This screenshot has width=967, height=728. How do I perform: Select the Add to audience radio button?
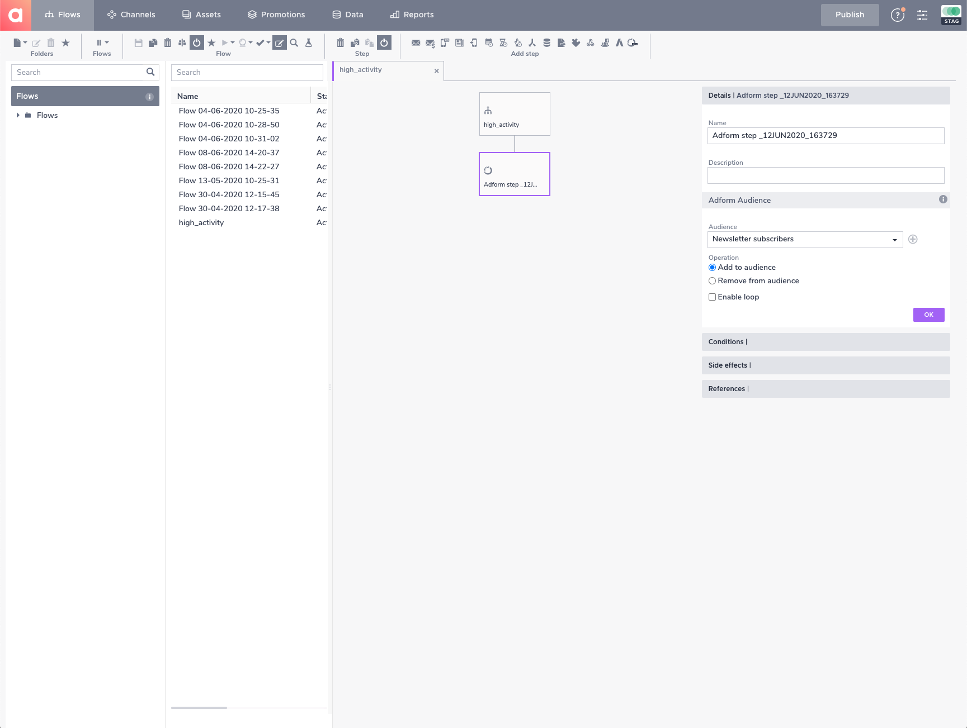pyautogui.click(x=712, y=268)
